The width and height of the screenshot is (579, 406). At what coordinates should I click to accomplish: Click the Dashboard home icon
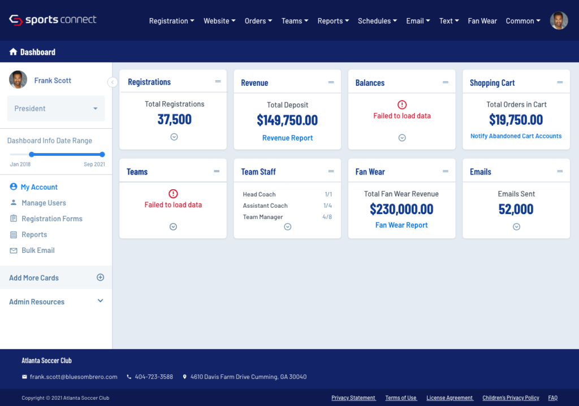coord(13,52)
